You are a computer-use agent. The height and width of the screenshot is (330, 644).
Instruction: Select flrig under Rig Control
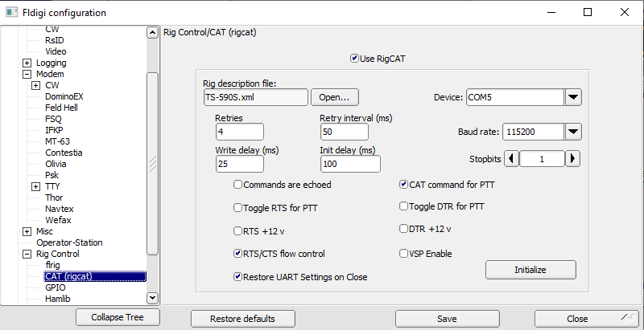click(52, 265)
